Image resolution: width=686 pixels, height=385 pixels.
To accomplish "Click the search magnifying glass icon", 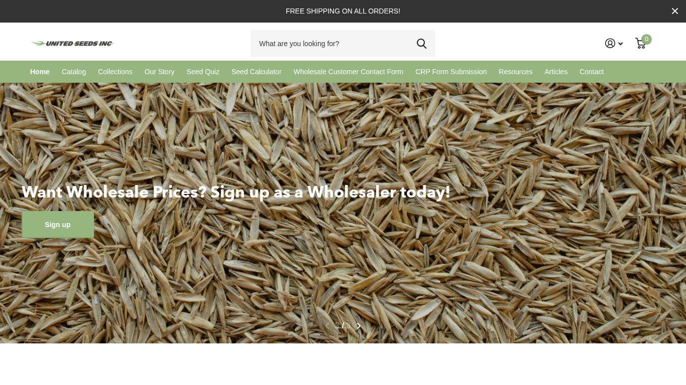I will pyautogui.click(x=421, y=44).
